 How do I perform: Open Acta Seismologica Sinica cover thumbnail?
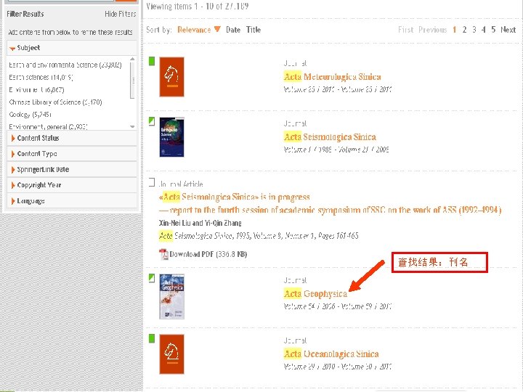171,137
